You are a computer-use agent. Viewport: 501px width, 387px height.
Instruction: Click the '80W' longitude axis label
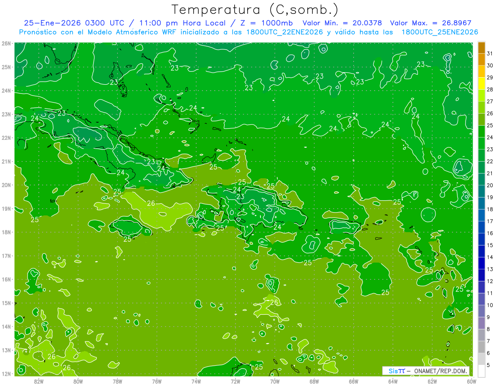[78, 381]
